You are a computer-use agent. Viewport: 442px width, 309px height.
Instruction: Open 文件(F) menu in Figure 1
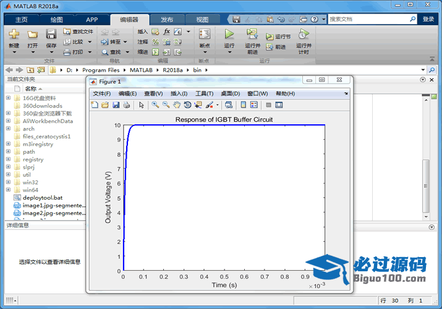coord(102,93)
